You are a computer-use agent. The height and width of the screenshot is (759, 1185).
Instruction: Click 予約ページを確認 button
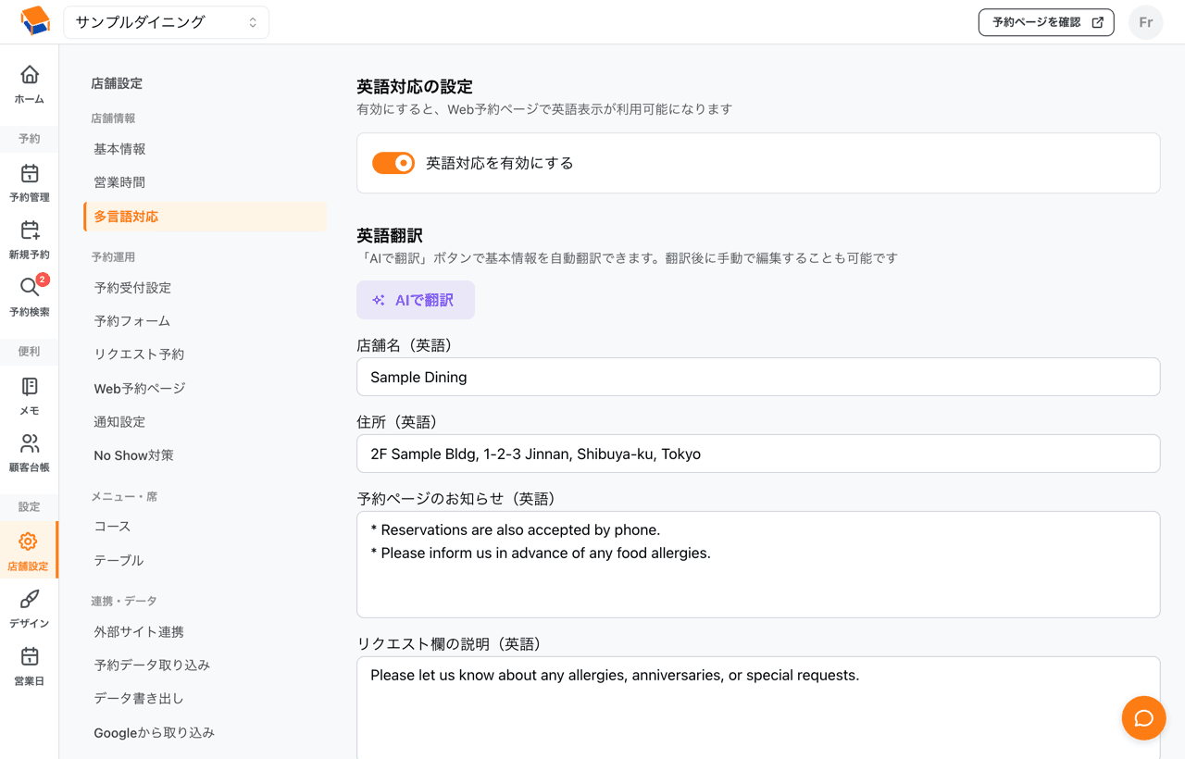[1046, 22]
